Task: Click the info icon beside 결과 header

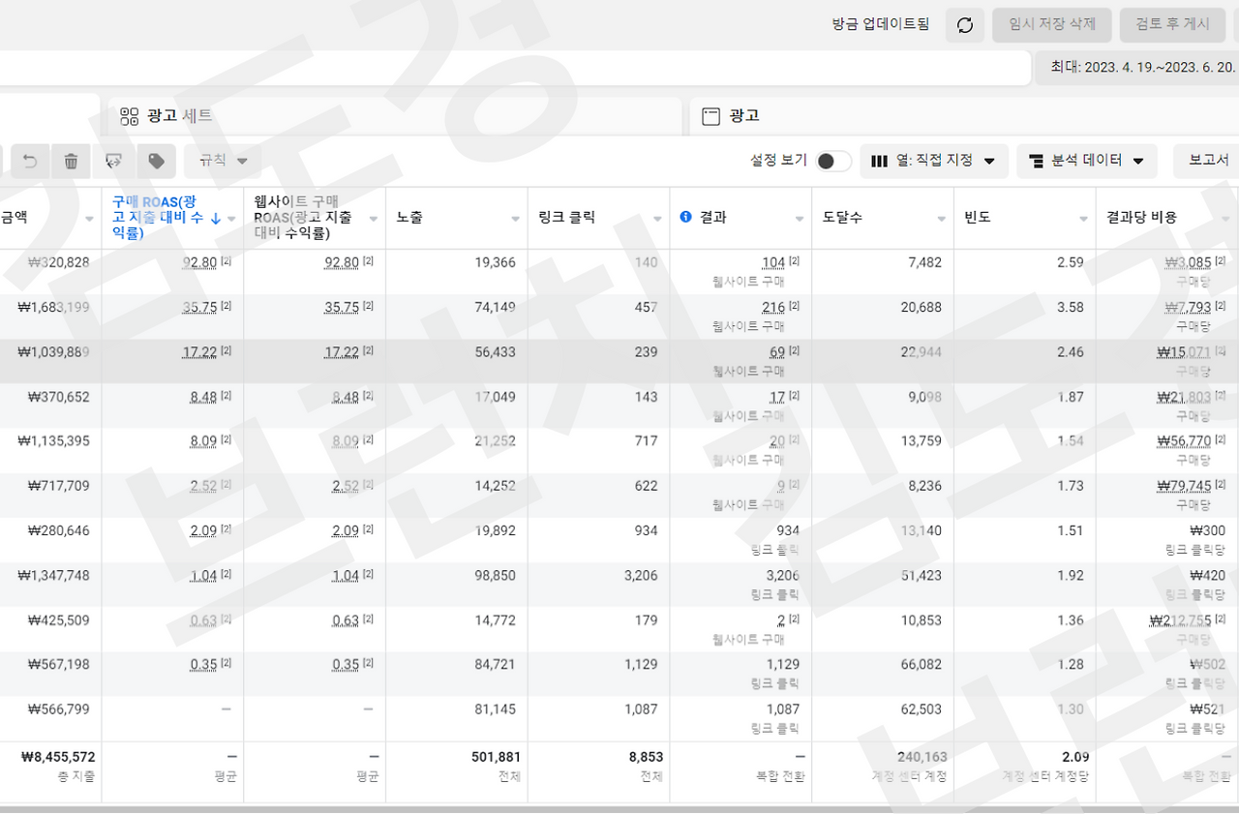Action: point(686,217)
